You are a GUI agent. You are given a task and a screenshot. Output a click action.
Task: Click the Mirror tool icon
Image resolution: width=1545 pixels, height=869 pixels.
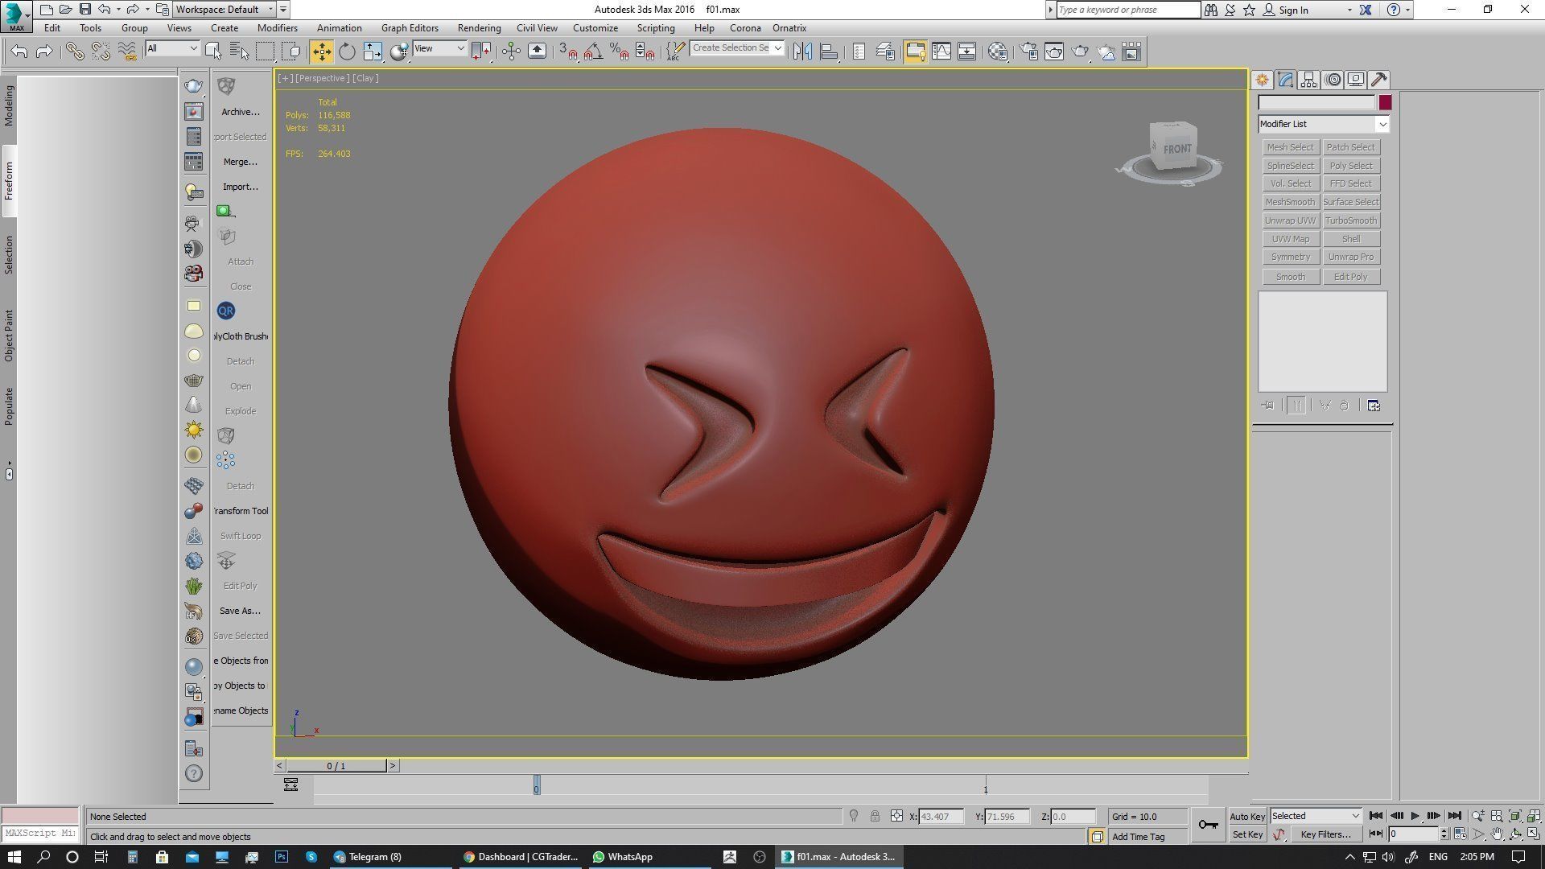point(802,51)
